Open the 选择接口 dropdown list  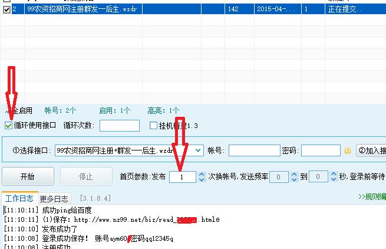[198, 150]
